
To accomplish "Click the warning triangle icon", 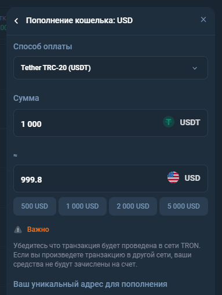I will [x=18, y=230].
